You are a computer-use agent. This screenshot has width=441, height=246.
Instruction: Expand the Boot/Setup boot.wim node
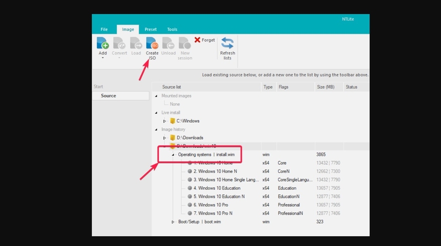click(x=173, y=222)
